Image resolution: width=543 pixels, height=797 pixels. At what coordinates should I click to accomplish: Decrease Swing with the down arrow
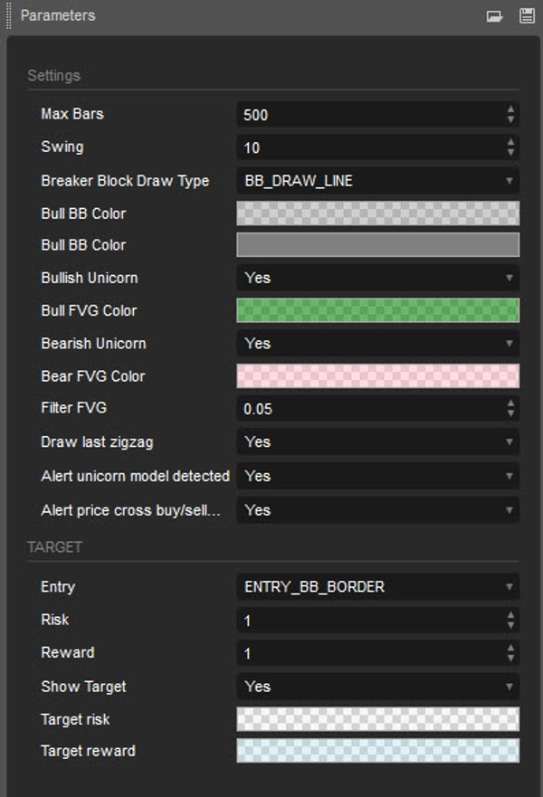click(510, 153)
